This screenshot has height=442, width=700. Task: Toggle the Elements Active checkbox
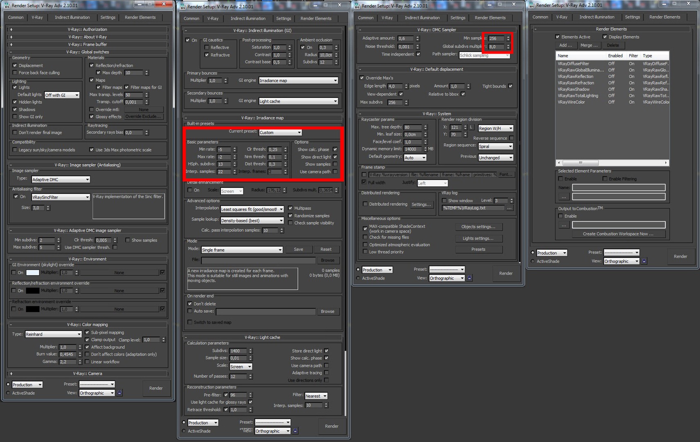click(557, 37)
